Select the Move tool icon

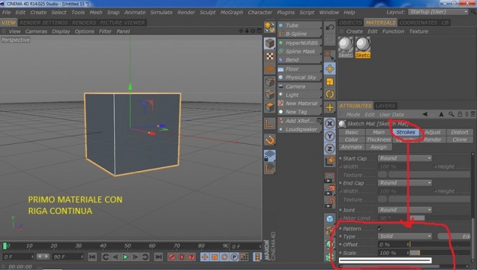[x=329, y=69]
